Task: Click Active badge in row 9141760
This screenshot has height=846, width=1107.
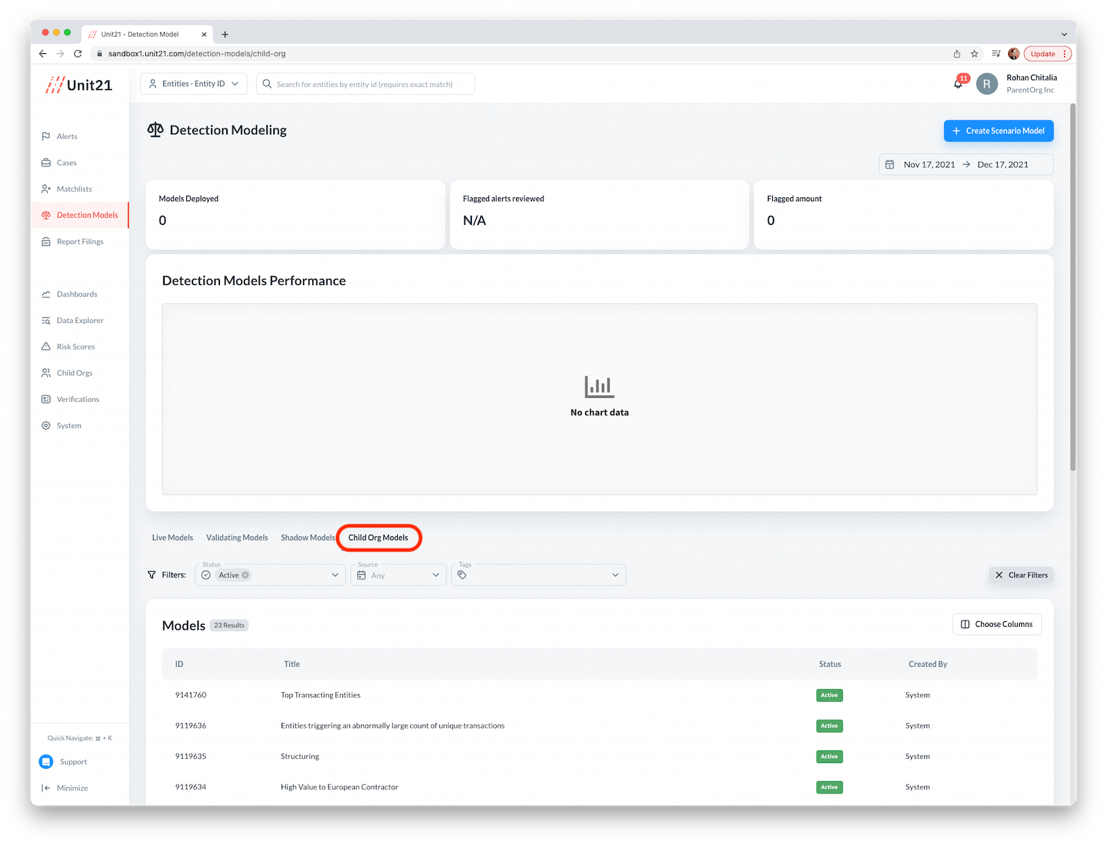Action: [830, 695]
